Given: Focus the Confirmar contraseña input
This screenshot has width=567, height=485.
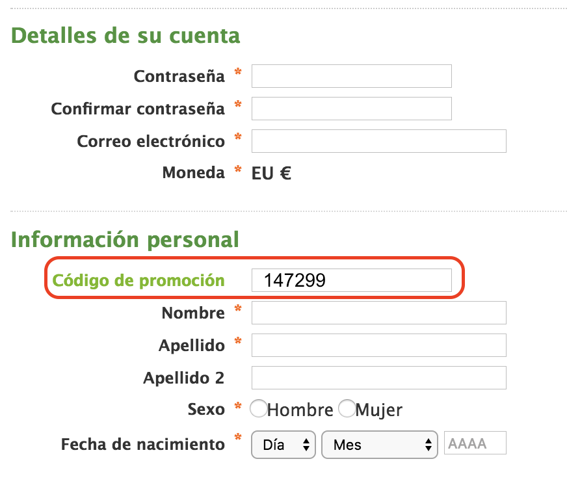Looking at the screenshot, I should coord(352,109).
